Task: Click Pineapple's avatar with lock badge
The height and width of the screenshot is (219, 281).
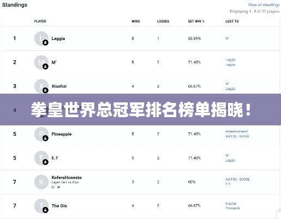Action: [41, 134]
